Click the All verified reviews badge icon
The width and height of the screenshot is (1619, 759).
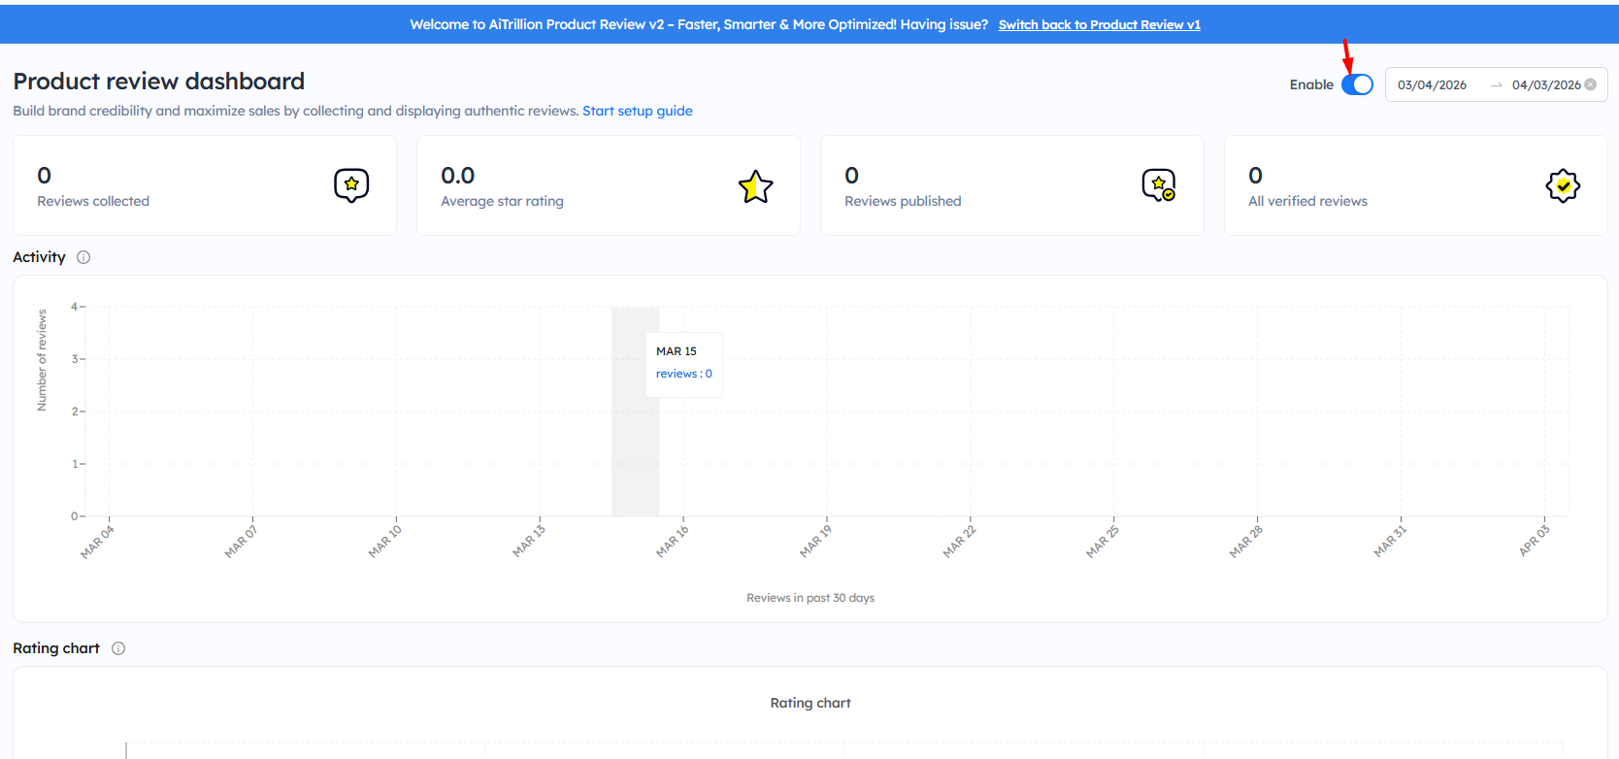1562,185
